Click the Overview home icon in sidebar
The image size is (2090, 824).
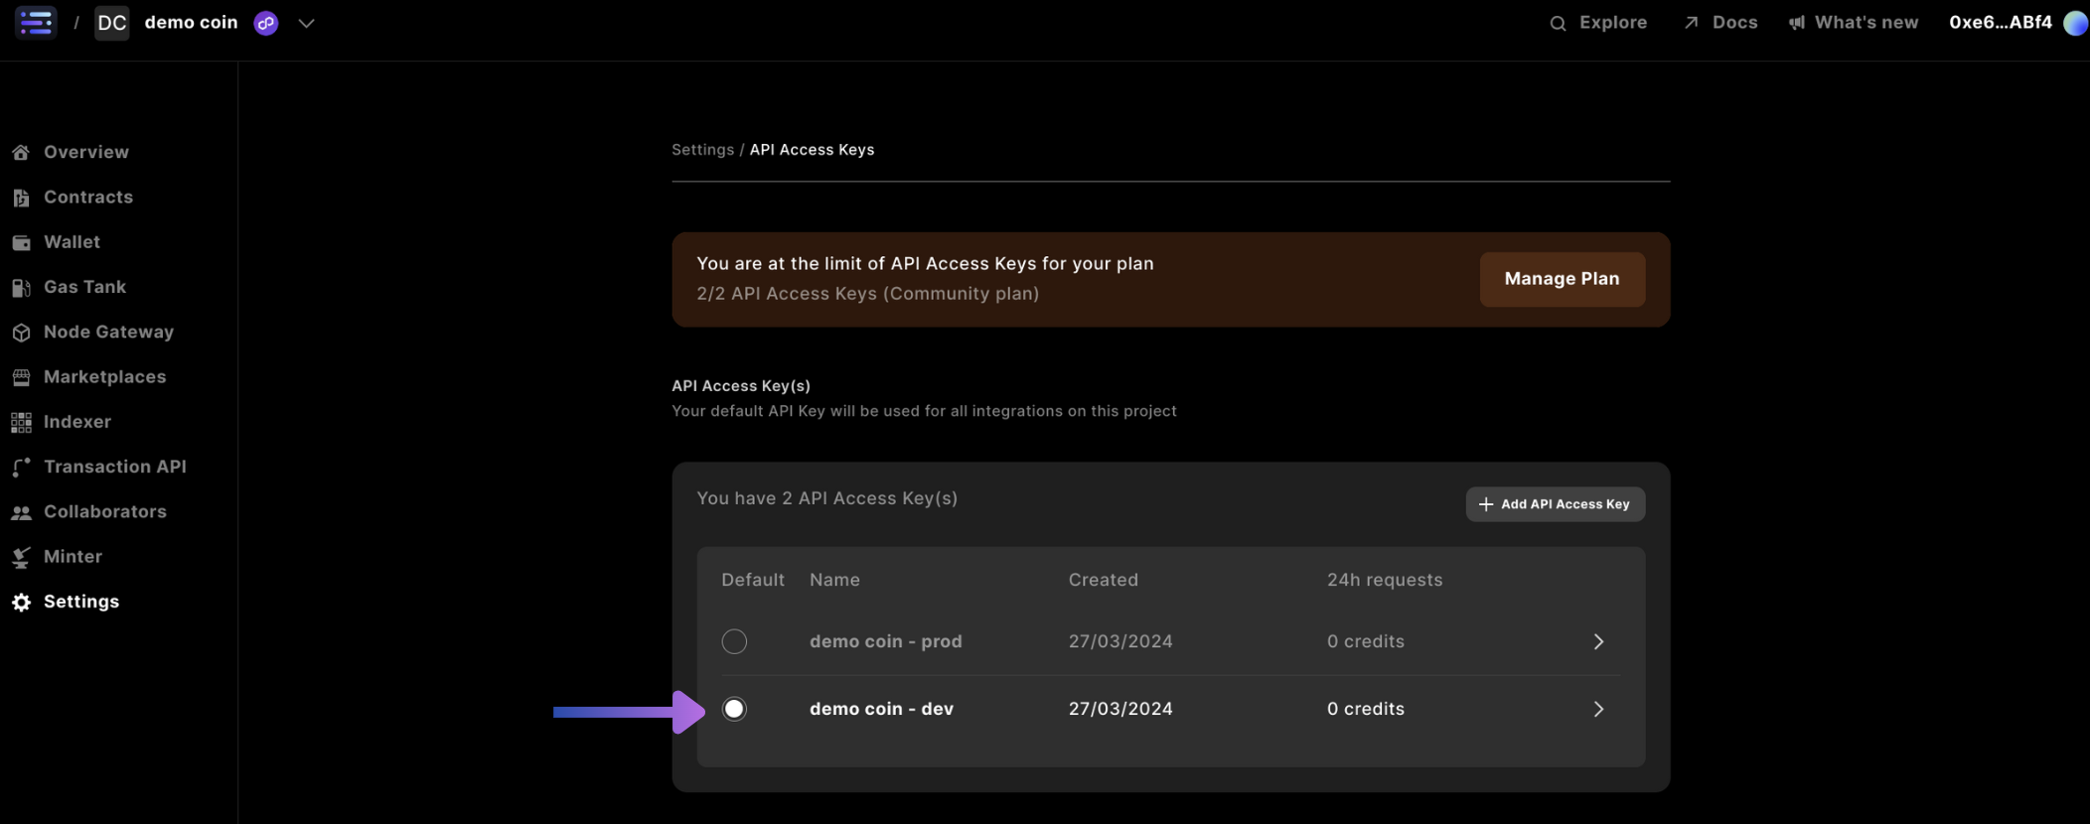coord(21,153)
